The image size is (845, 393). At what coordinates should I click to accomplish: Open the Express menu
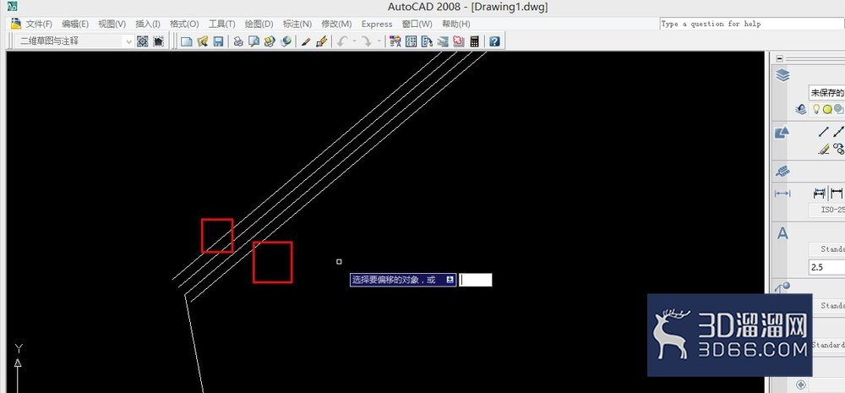click(377, 24)
